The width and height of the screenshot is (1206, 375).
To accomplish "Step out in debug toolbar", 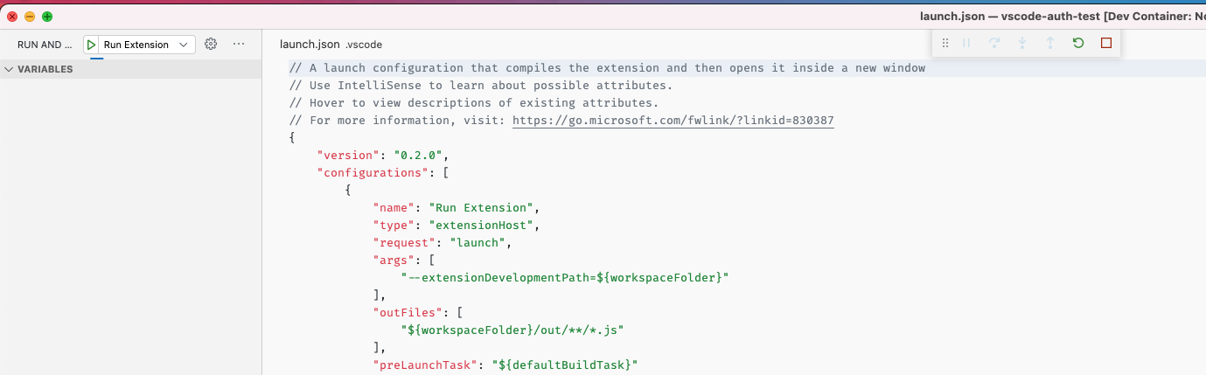I will pos(1050,43).
